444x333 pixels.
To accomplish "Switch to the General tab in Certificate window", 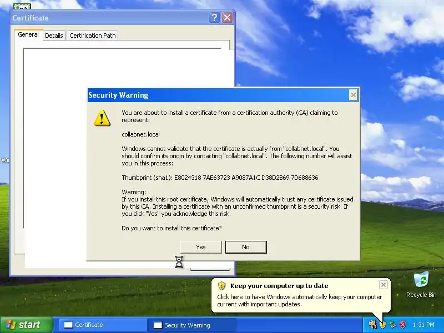I will tap(28, 34).
